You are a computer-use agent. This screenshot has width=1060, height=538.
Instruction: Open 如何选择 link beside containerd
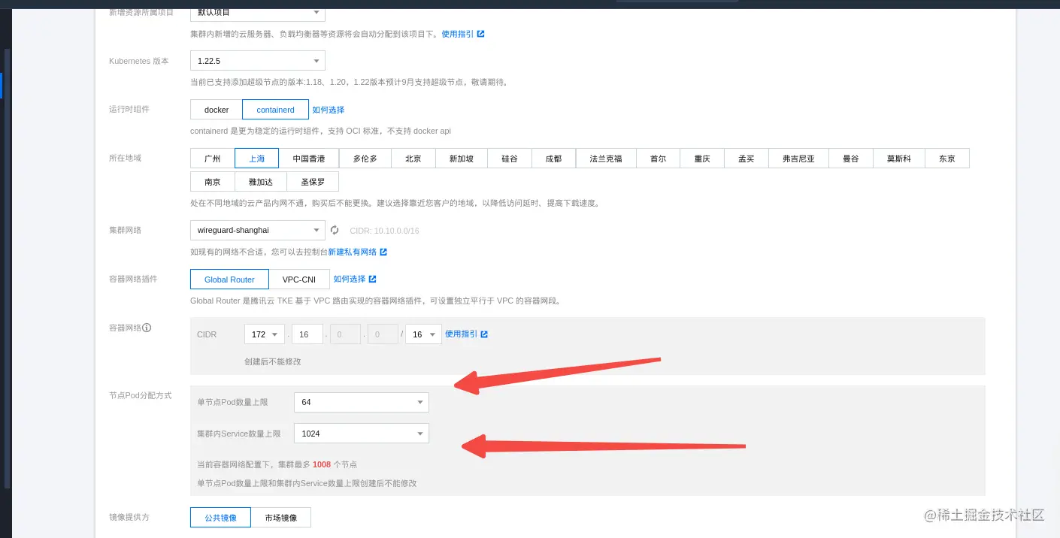(x=329, y=110)
